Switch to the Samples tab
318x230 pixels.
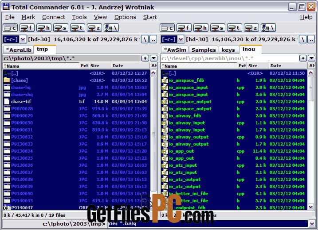(x=204, y=50)
